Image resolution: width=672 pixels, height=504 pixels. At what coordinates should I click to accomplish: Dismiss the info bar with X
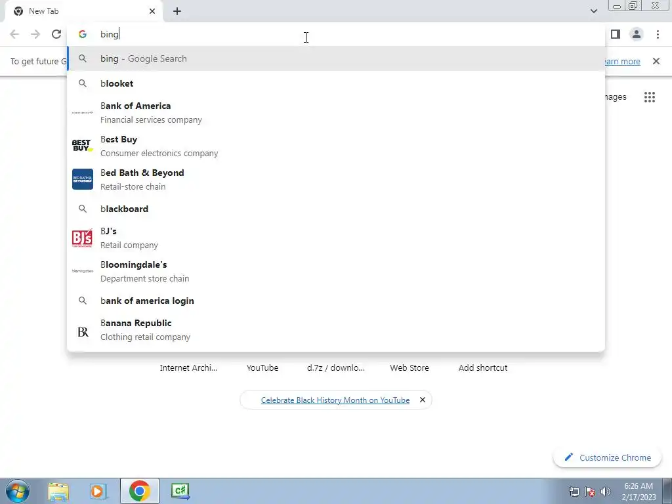(x=656, y=61)
